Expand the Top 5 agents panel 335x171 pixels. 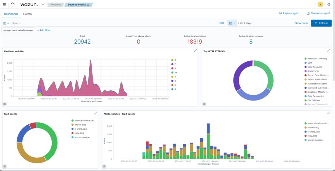point(96,113)
